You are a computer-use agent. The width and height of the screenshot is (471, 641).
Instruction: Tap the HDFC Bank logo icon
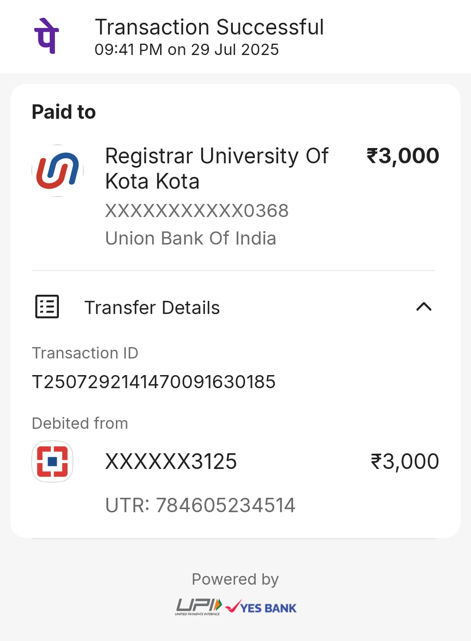tap(52, 462)
